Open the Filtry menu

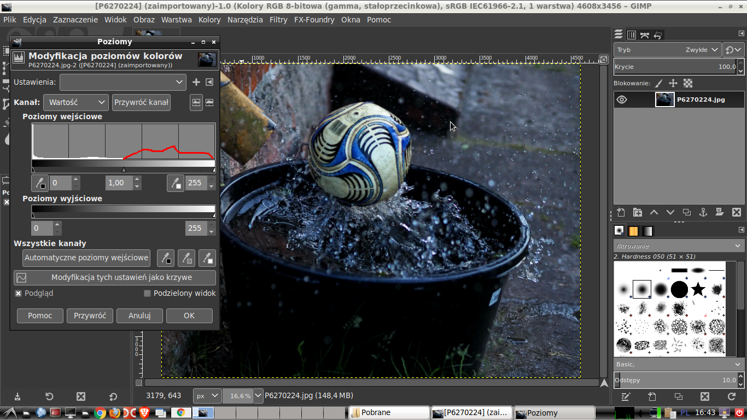coord(278,20)
